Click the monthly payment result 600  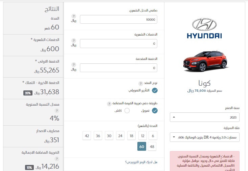[53, 49]
